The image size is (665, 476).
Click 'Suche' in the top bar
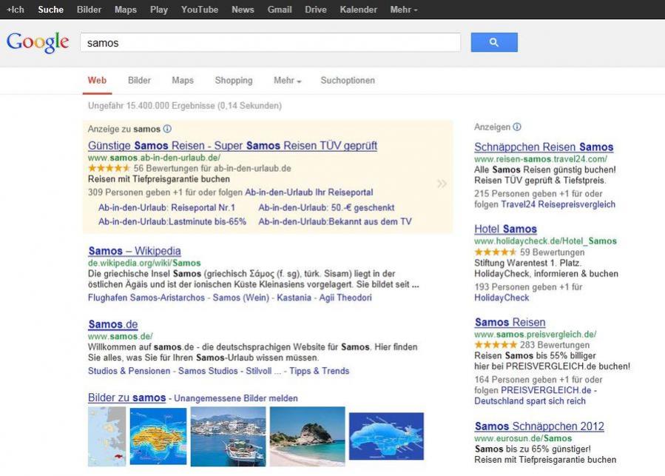[51, 10]
